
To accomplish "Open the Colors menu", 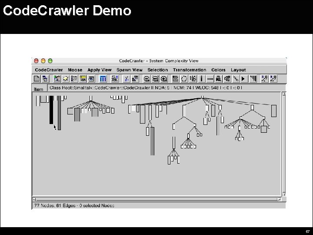I will click(218, 70).
